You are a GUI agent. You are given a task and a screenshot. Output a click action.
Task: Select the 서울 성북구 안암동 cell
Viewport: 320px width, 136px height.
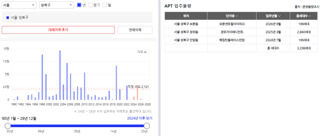tap(186, 40)
